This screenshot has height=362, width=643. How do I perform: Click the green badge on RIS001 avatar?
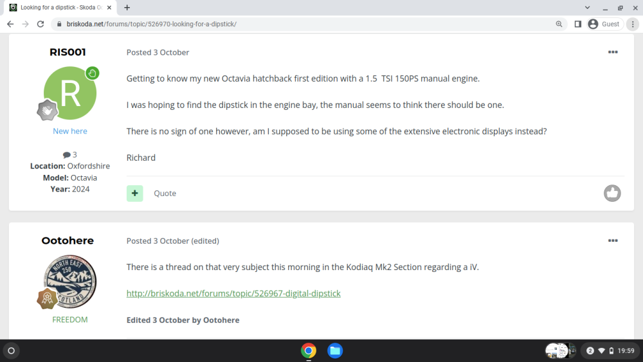[92, 73]
